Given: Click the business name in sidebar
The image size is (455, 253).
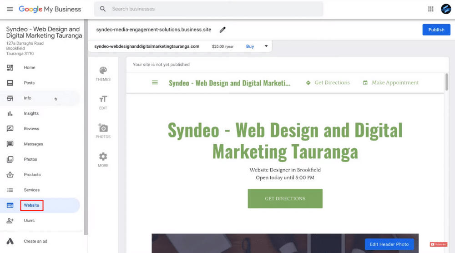Looking at the screenshot, I should click(44, 32).
